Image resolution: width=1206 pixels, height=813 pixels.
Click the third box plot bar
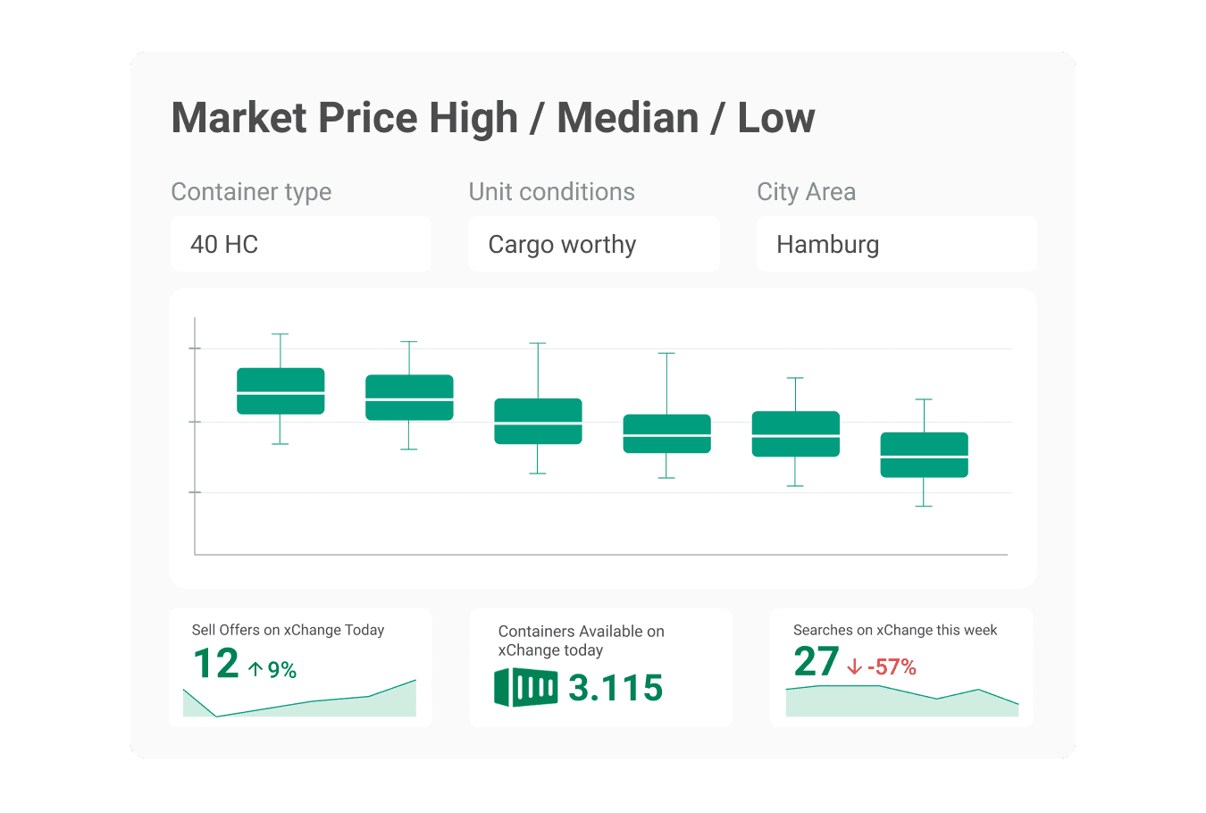(x=538, y=421)
